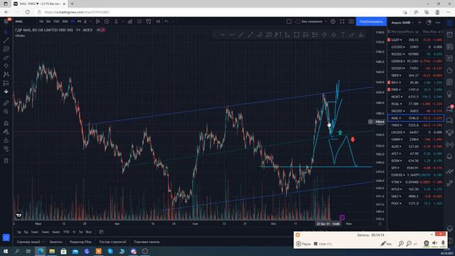Image resolution: width=455 pixels, height=256 pixels.
Task: Stop the screen recording
Action: pyautogui.click(x=323, y=244)
